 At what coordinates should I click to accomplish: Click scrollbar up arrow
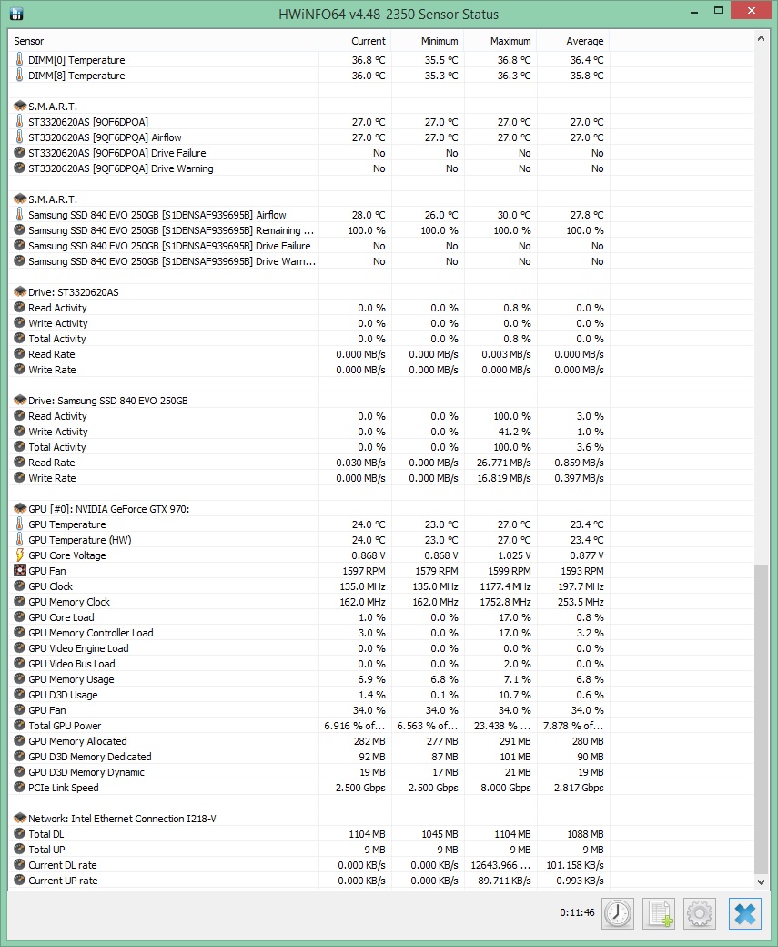tap(761, 38)
